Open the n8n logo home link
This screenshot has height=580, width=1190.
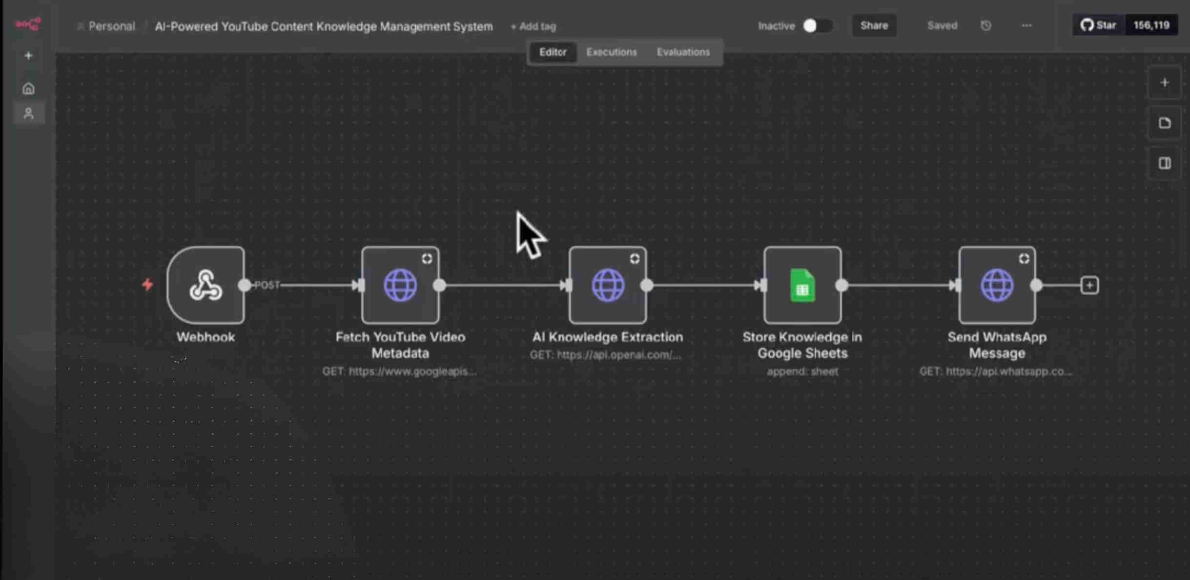[x=28, y=24]
